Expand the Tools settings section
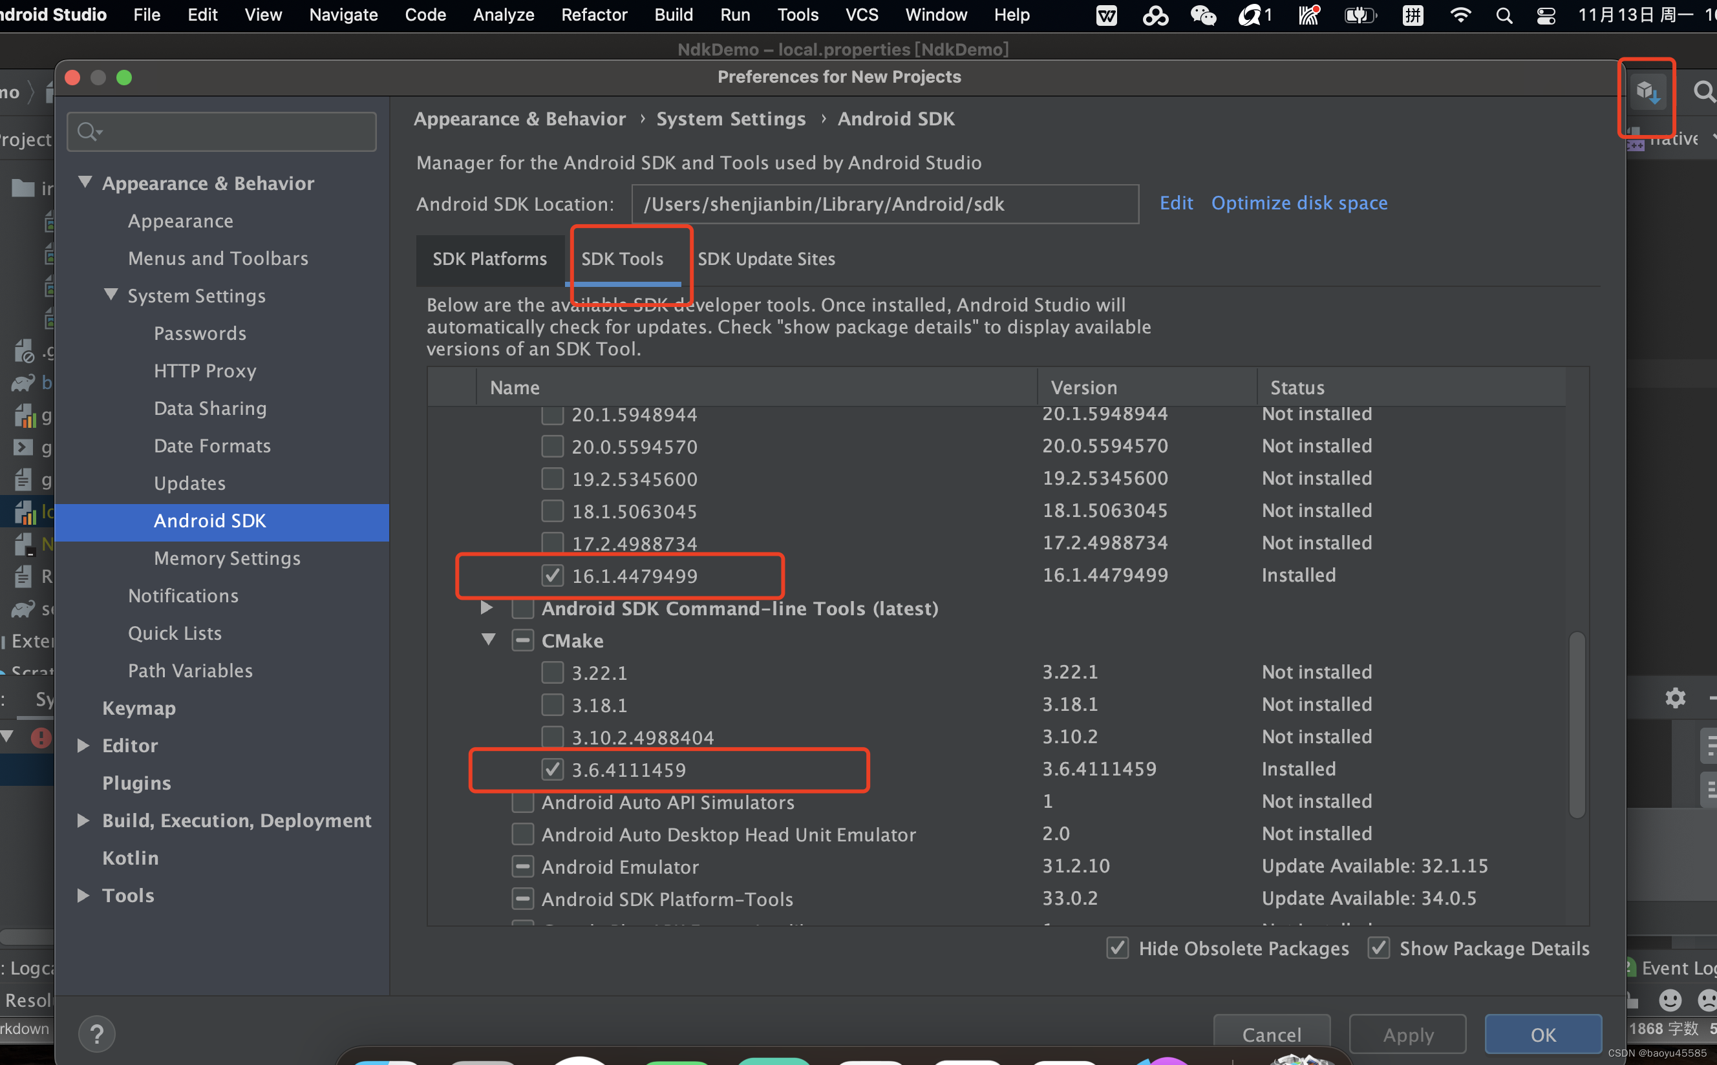Screen dimensions: 1717x1065 83,895
